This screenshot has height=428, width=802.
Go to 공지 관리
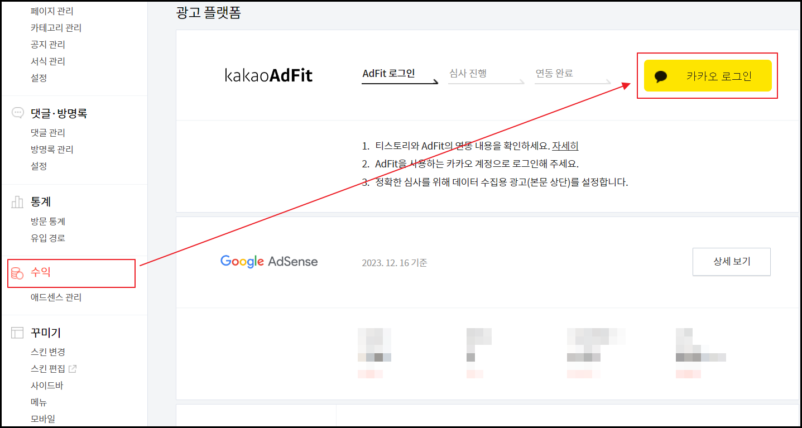point(48,45)
